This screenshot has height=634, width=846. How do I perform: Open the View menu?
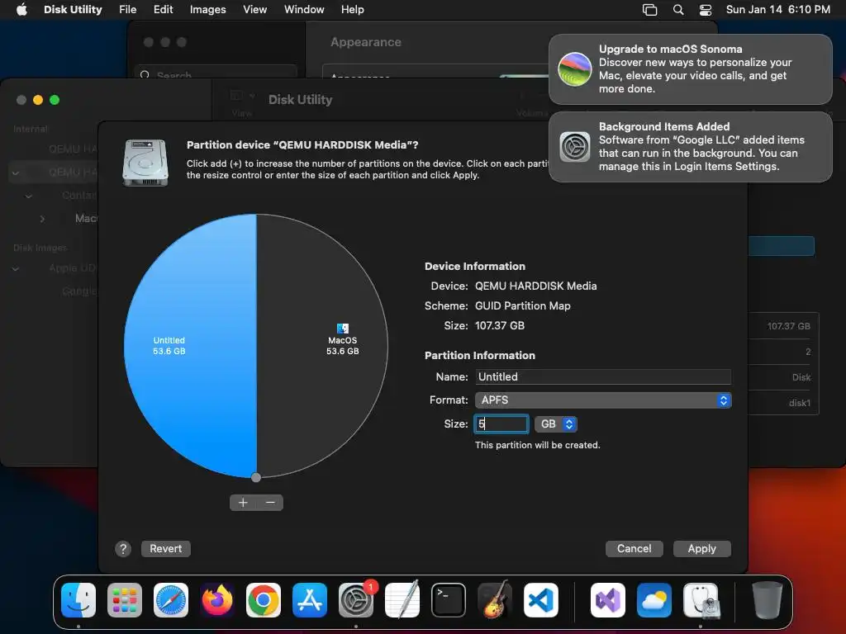(x=254, y=10)
